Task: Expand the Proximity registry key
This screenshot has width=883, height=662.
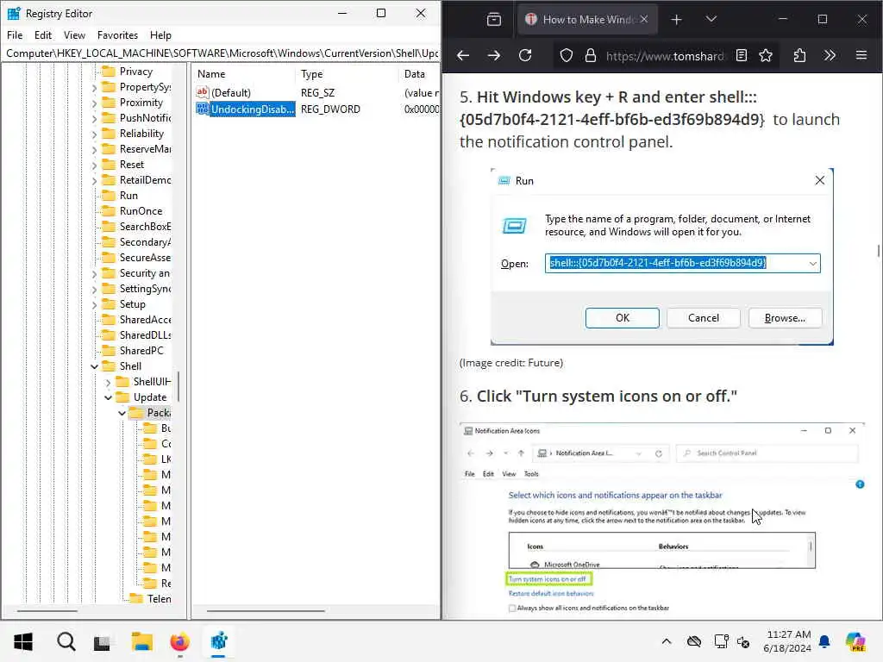Action: coord(95,103)
